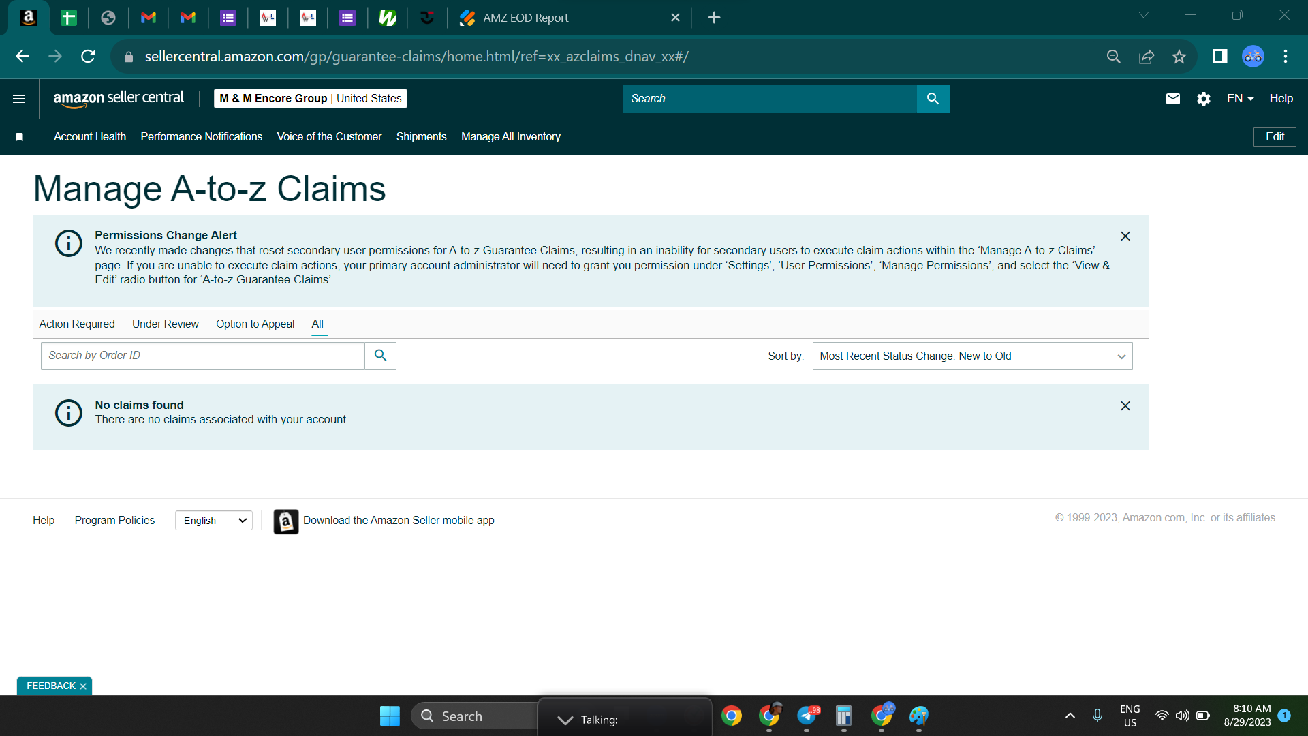Open the English footer language selector

pyautogui.click(x=214, y=521)
